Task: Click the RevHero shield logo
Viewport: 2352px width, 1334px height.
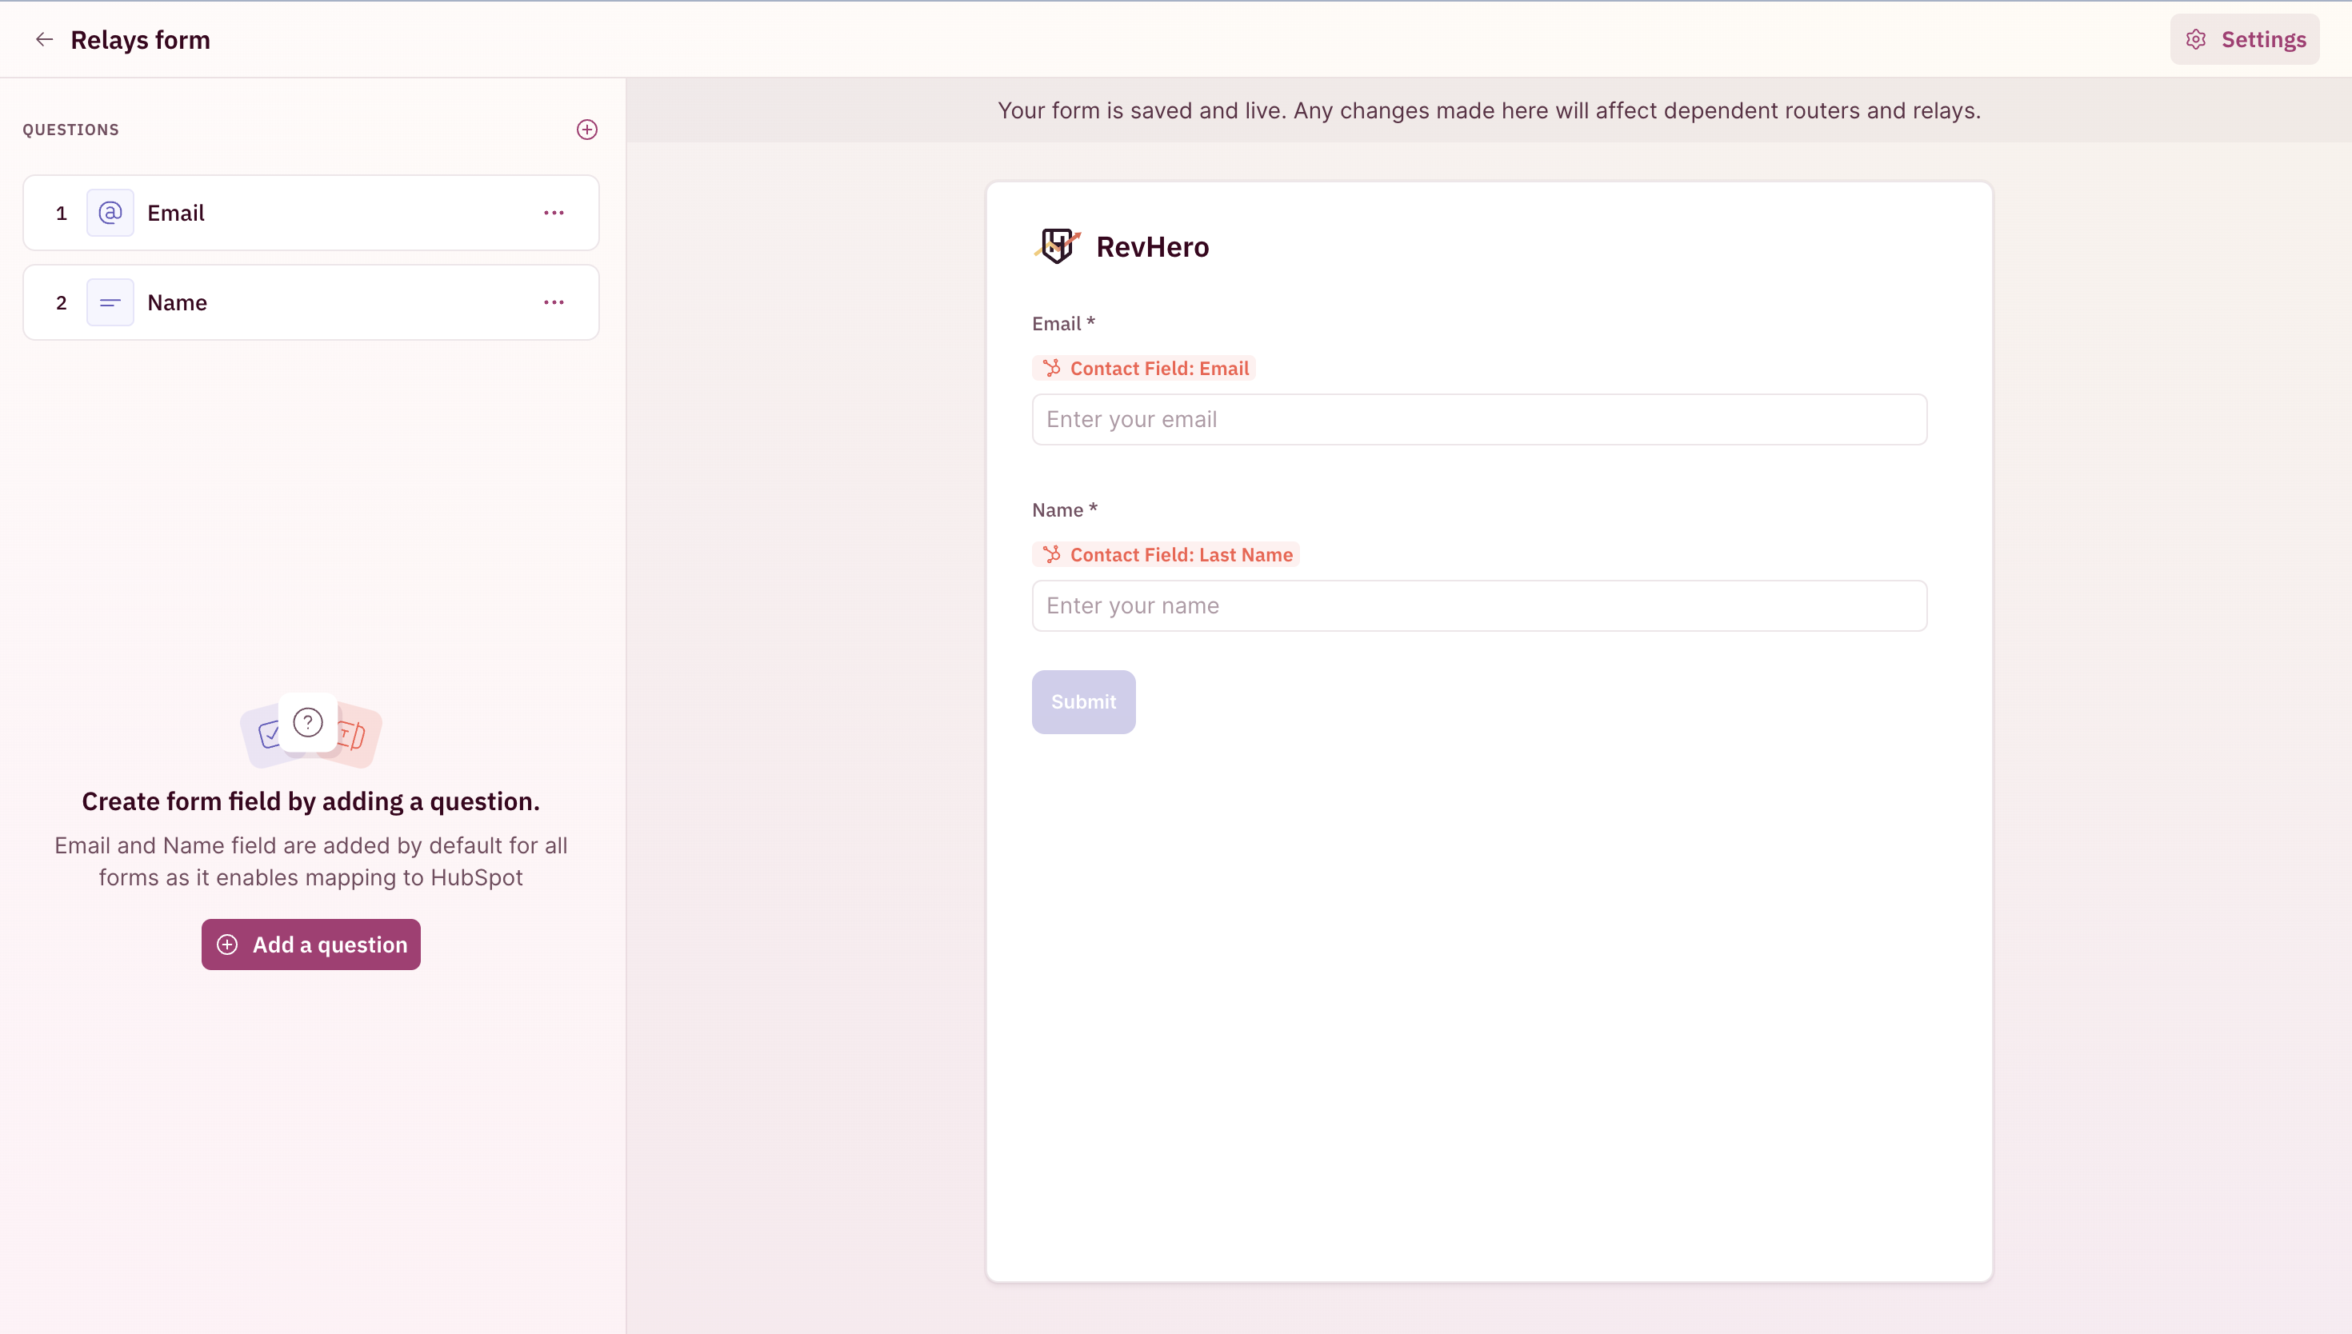Action: pyautogui.click(x=1058, y=246)
